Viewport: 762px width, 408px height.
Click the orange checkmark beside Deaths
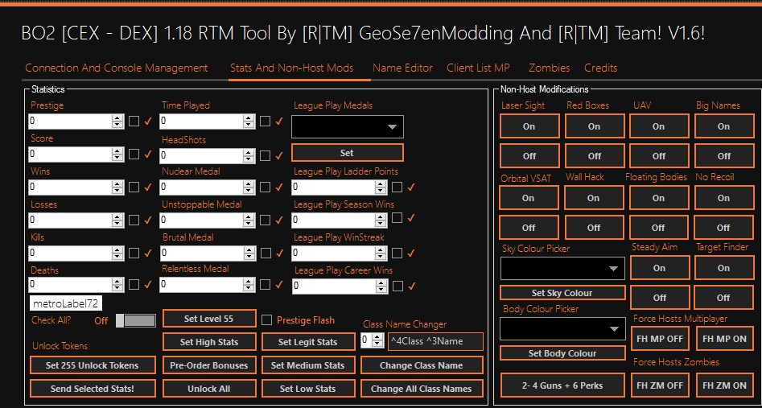click(x=148, y=285)
